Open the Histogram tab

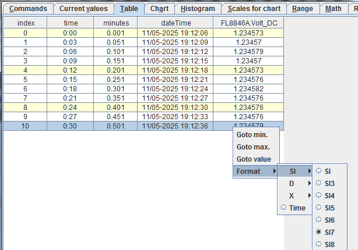click(x=197, y=9)
